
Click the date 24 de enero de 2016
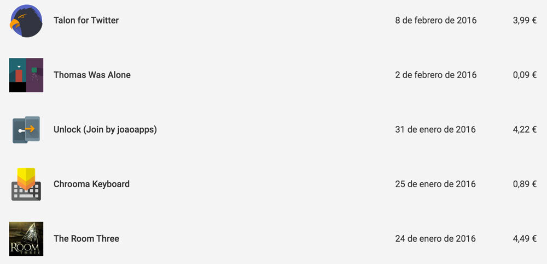435,239
